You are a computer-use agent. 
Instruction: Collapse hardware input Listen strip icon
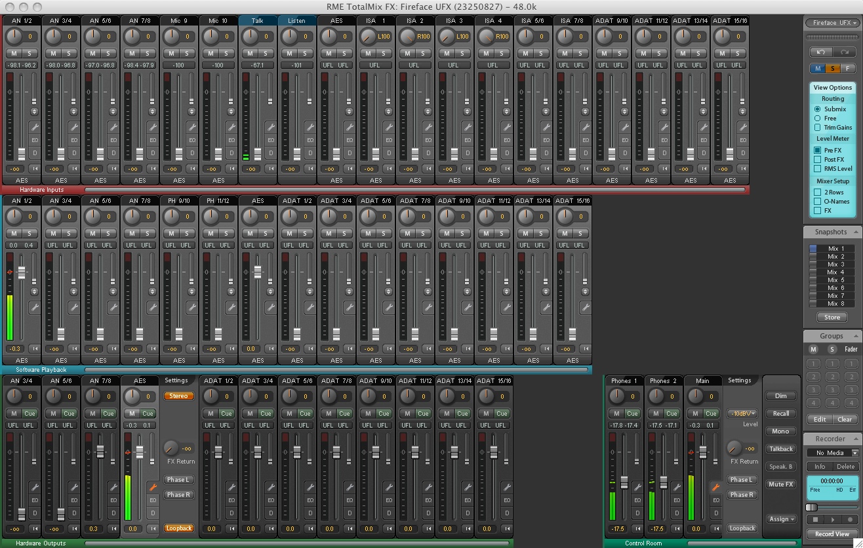click(x=310, y=169)
